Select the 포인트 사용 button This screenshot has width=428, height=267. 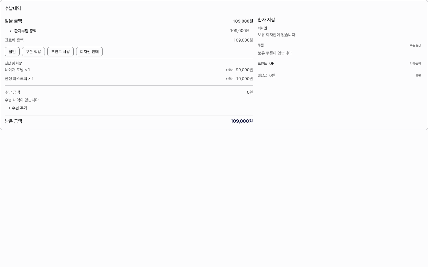60,52
